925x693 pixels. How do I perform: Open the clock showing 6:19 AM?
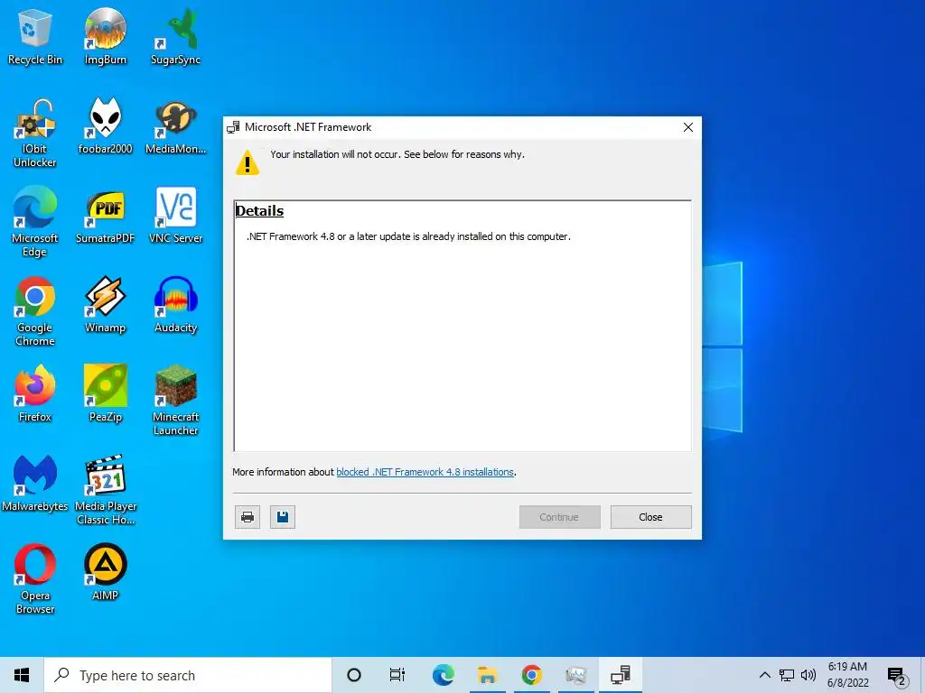click(x=847, y=675)
